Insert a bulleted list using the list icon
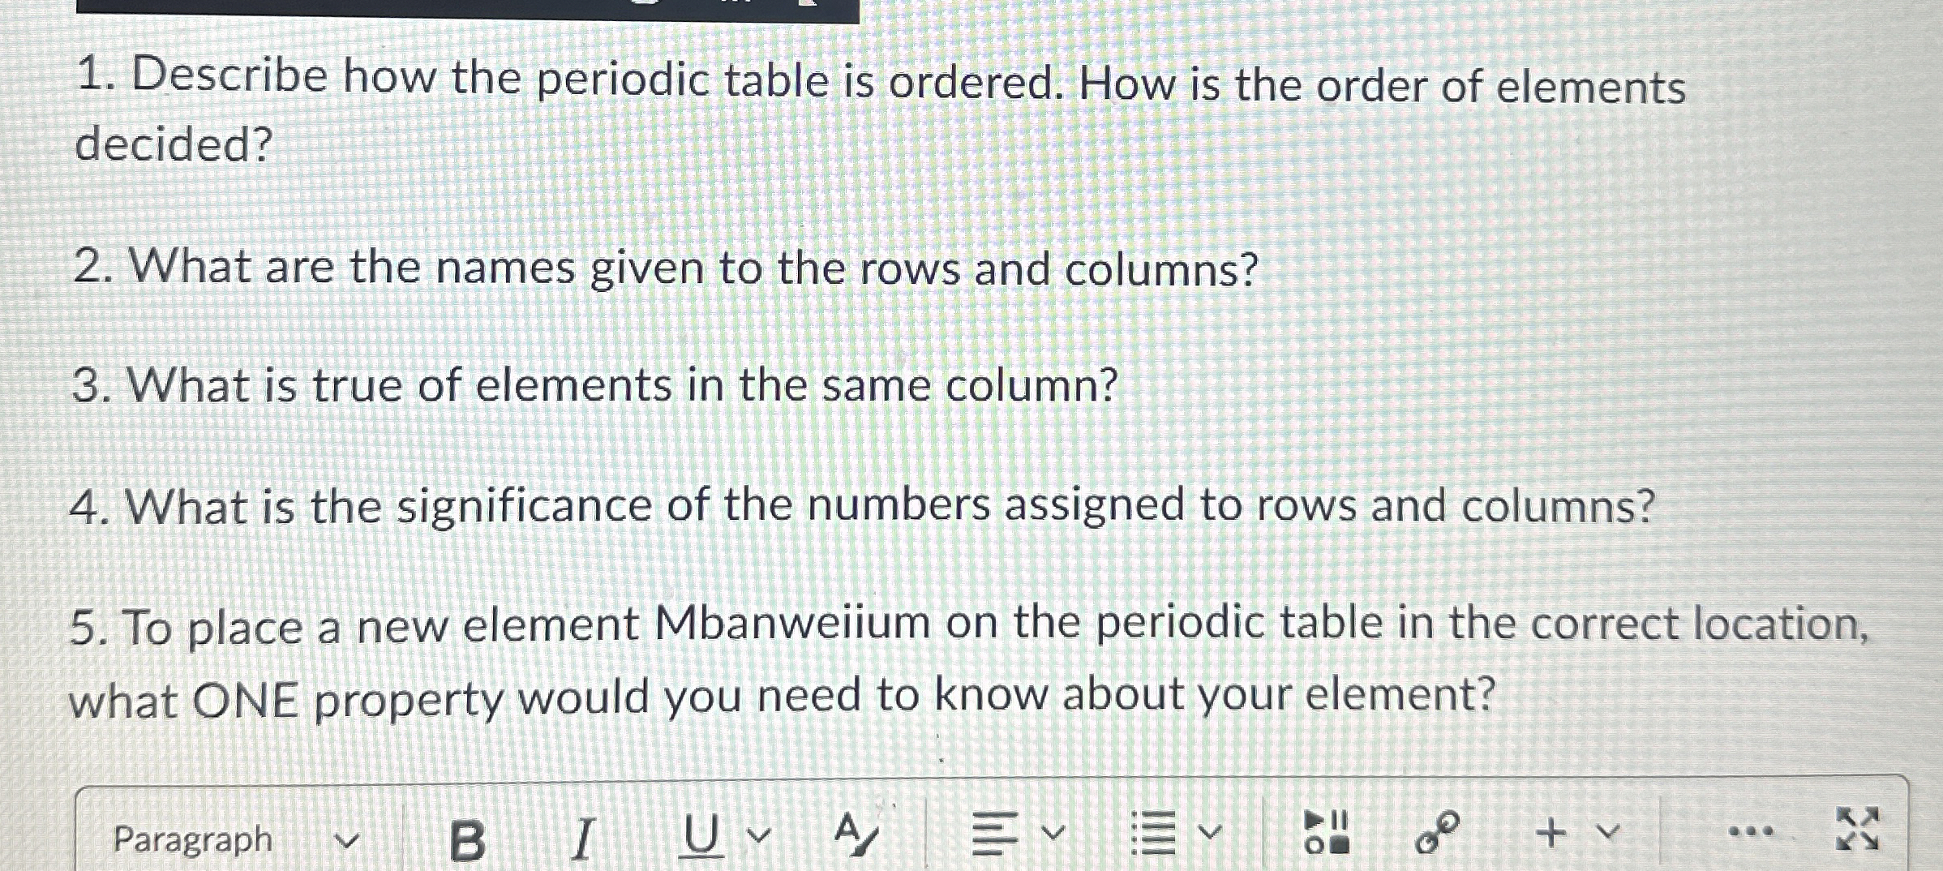1943x871 pixels. (1152, 834)
